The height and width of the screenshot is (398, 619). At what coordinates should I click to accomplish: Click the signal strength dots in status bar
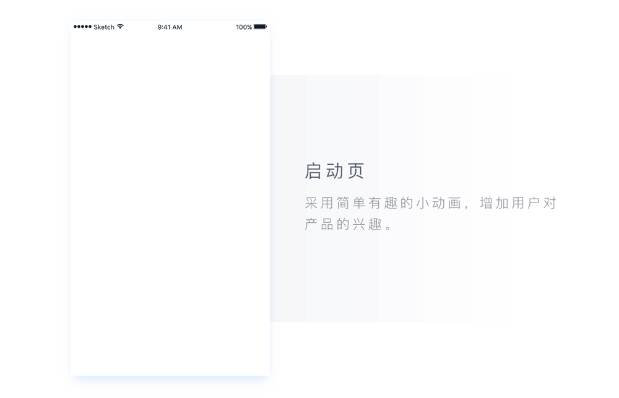(x=82, y=27)
